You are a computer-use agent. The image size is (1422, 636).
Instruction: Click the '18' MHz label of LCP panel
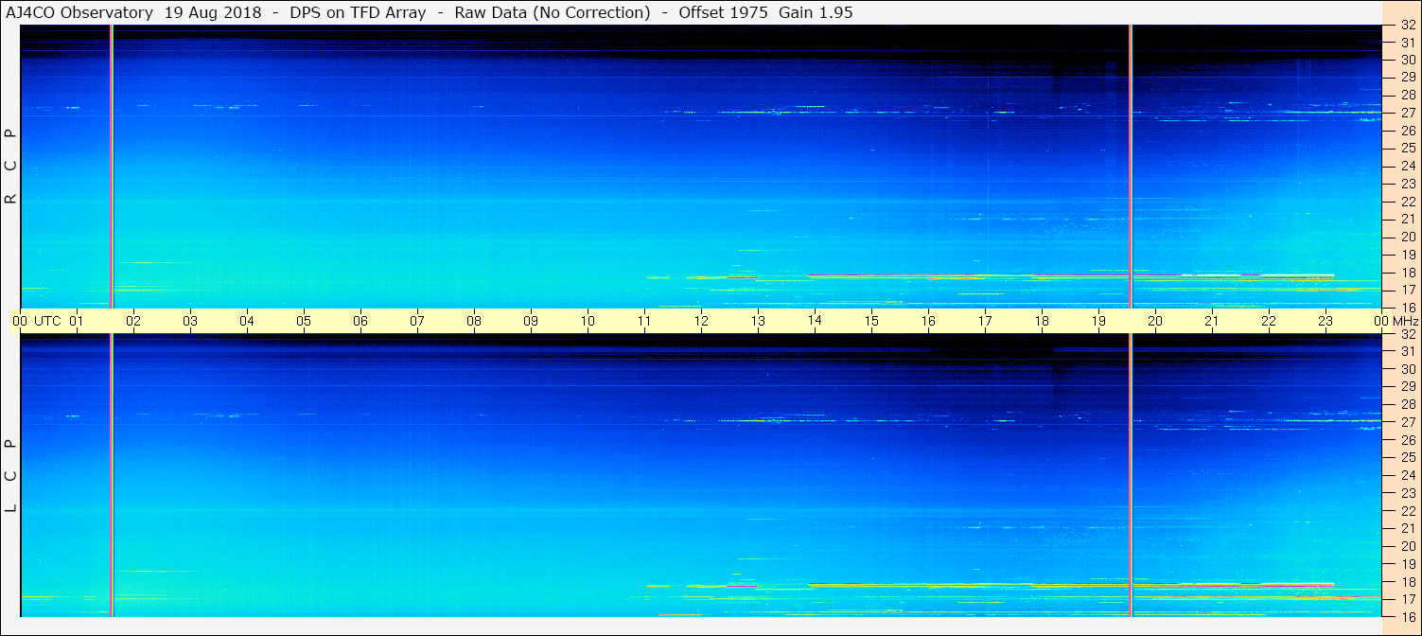pyautogui.click(x=1408, y=582)
